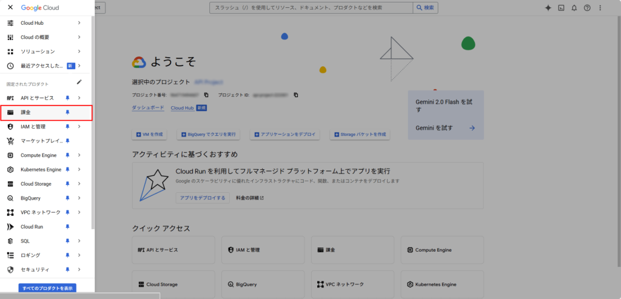Expand API とサービス submenu chevron
Image resolution: width=621 pixels, height=299 pixels.
click(x=79, y=98)
